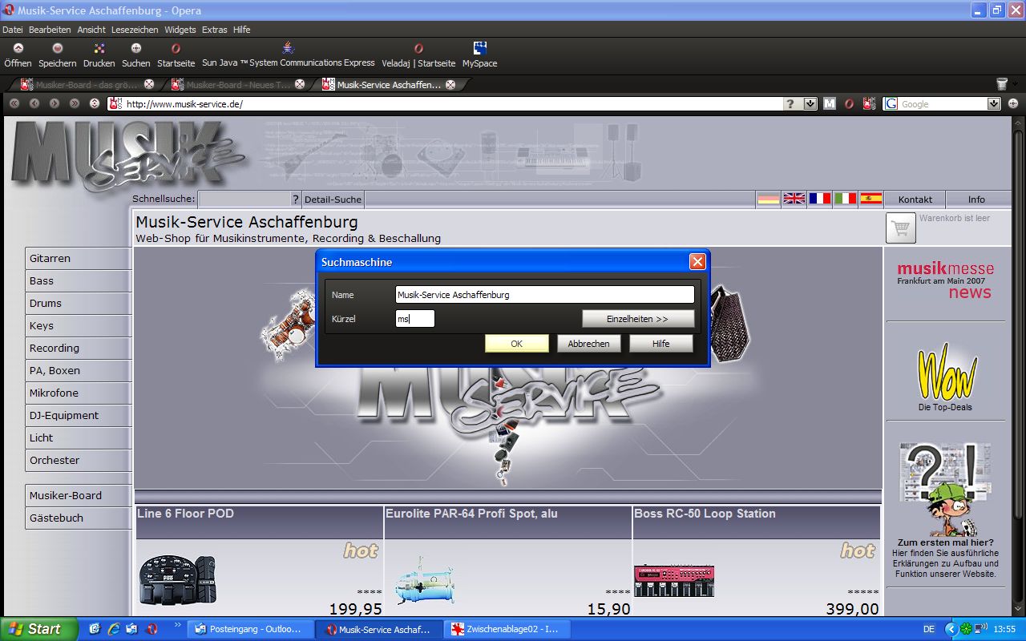Switch to Zwischenablage02 taskbar window
1026x641 pixels.
click(x=508, y=630)
